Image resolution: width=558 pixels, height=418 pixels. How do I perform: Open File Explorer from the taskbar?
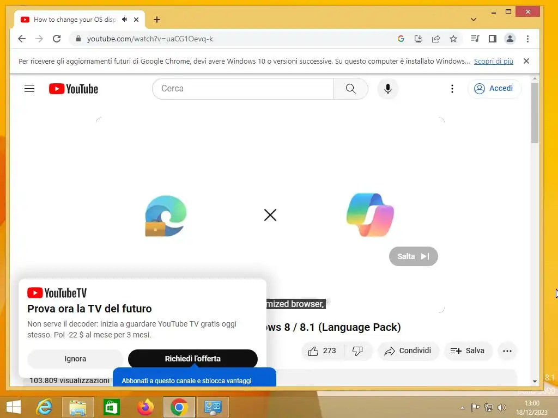click(78, 407)
